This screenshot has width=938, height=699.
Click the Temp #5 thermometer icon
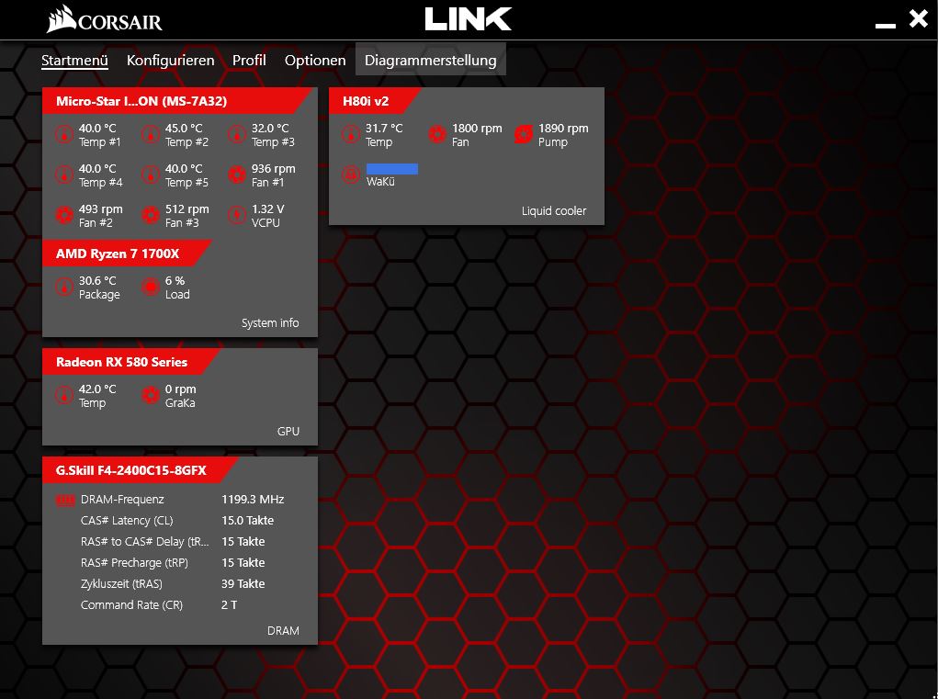coord(150,175)
